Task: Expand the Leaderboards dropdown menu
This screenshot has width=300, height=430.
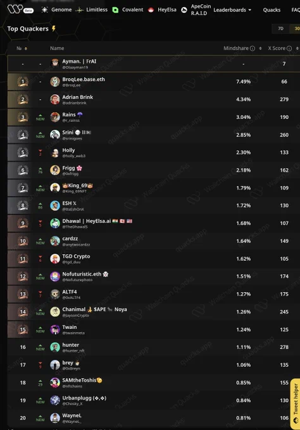Action: click(232, 10)
